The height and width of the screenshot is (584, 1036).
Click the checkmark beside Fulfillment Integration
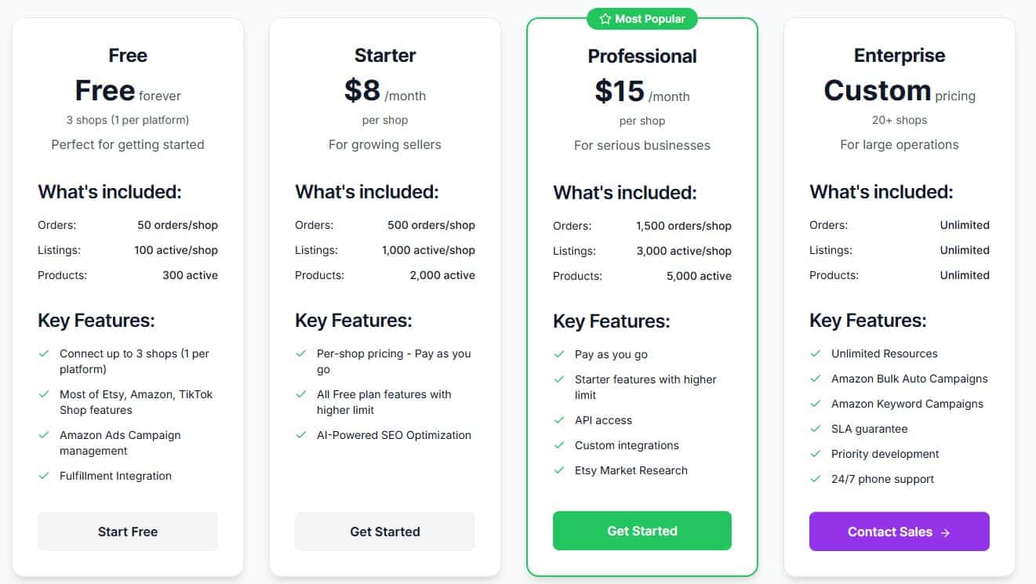pos(44,476)
